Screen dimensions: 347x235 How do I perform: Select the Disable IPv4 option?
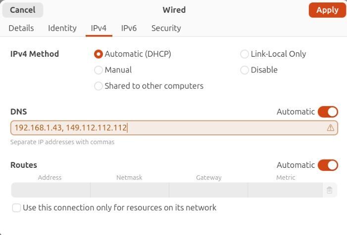pyautogui.click(x=245, y=70)
